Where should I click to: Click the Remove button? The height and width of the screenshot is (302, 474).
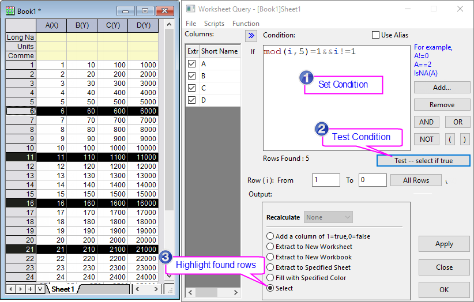tap(442, 105)
